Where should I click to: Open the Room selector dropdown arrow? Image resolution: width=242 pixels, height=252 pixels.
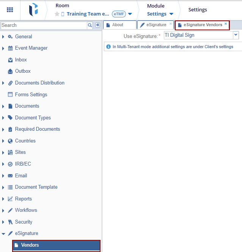pos(130,14)
